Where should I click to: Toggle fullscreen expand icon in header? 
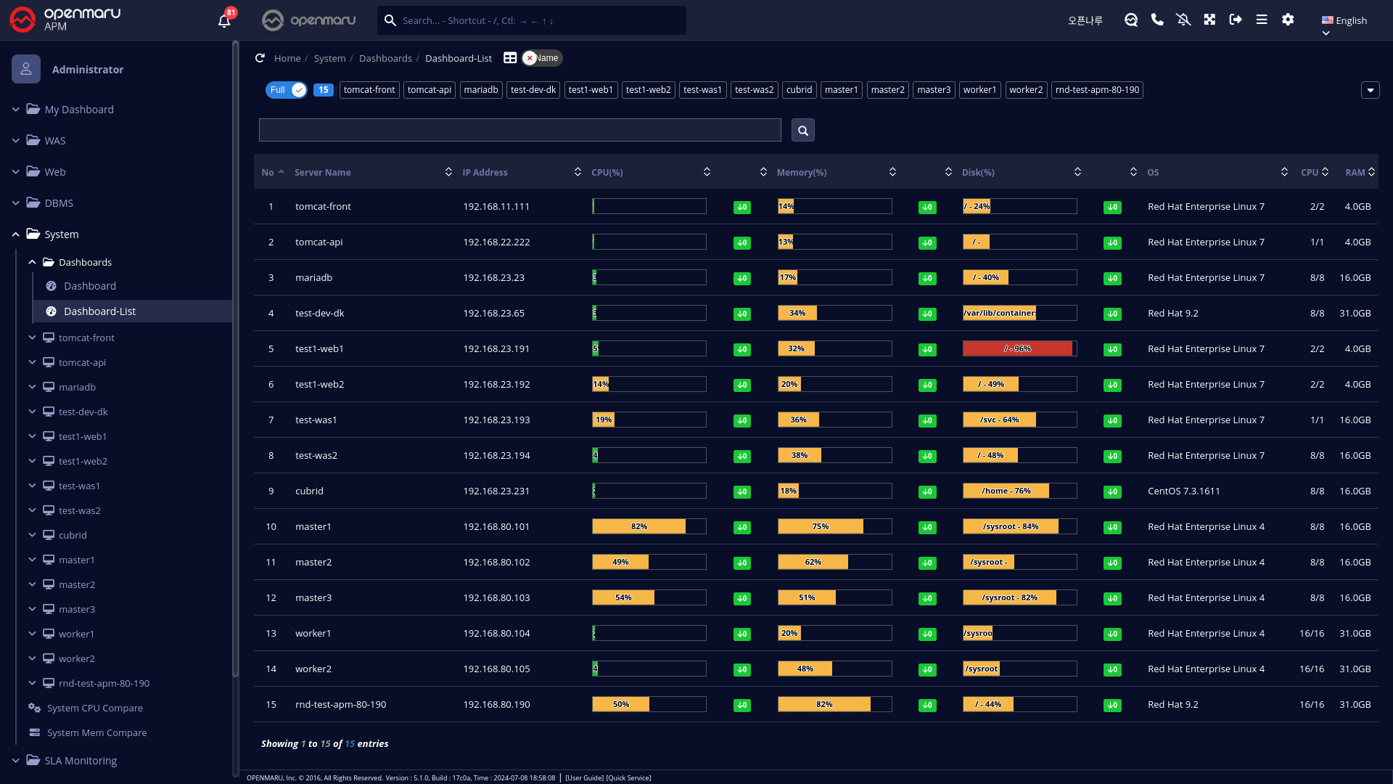[1209, 20]
